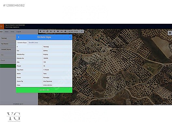
Task: Activate the info tool in map toolbar
Action: tap(54, 31)
